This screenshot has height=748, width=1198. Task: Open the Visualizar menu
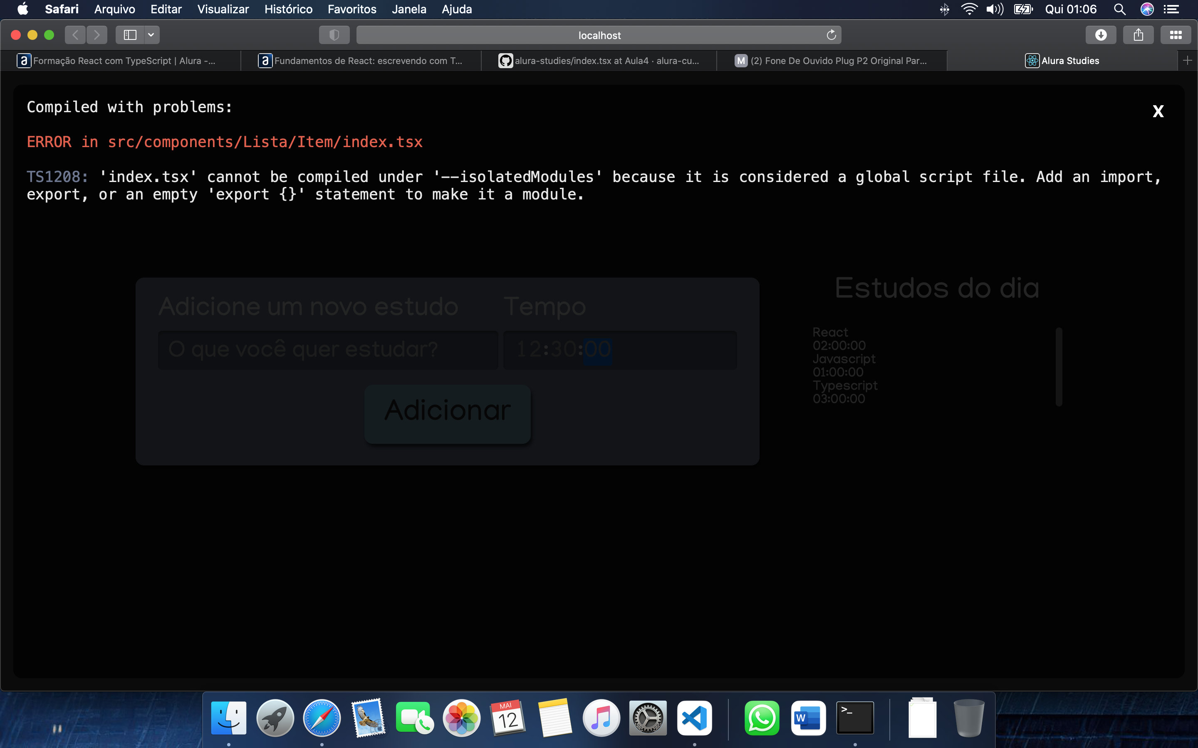tap(223, 9)
